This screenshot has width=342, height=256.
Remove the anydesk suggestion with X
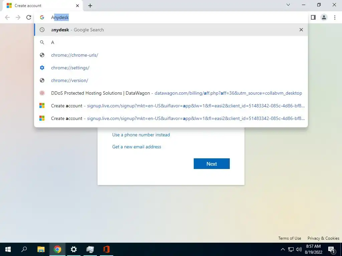coord(301,30)
